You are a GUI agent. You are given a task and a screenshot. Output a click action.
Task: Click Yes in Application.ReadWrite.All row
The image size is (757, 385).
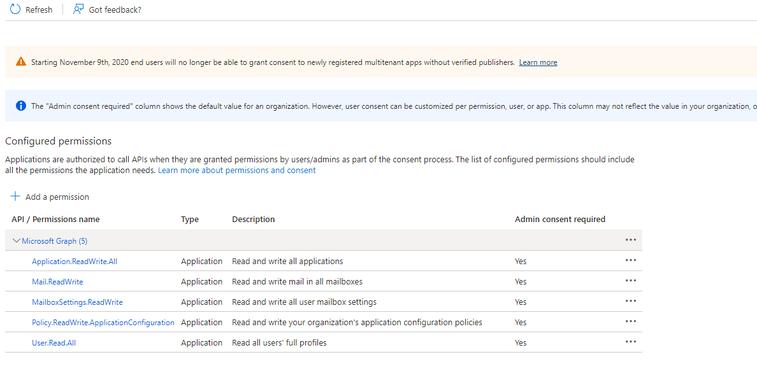pyautogui.click(x=521, y=261)
